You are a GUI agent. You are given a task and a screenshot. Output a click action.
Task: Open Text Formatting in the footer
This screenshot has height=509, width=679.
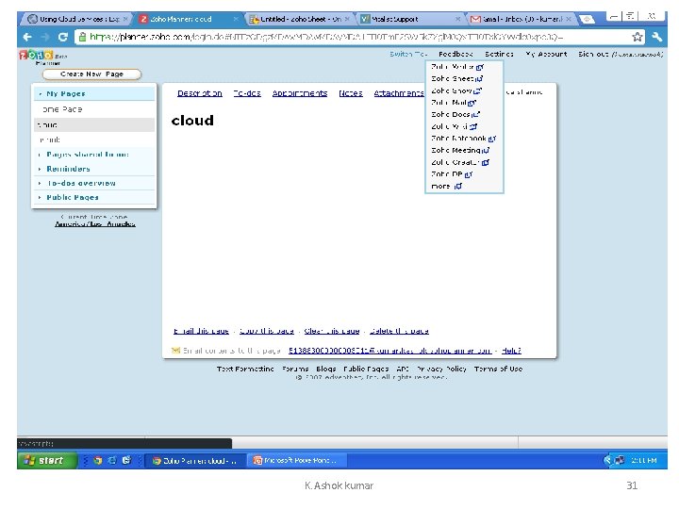tap(245, 369)
